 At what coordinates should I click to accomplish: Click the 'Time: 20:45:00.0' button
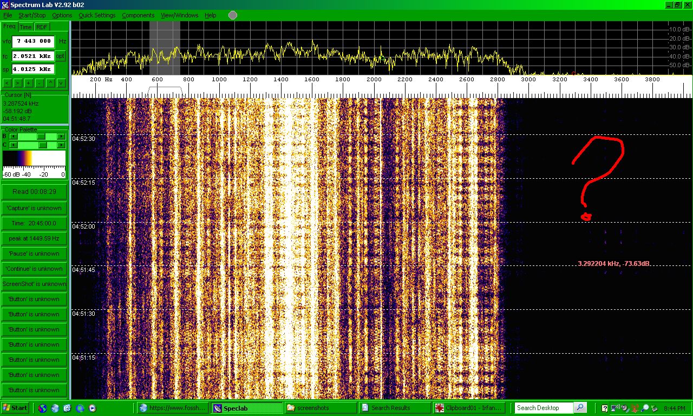pos(34,223)
